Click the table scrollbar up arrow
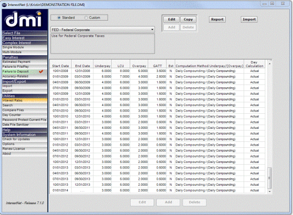 click(x=270, y=64)
